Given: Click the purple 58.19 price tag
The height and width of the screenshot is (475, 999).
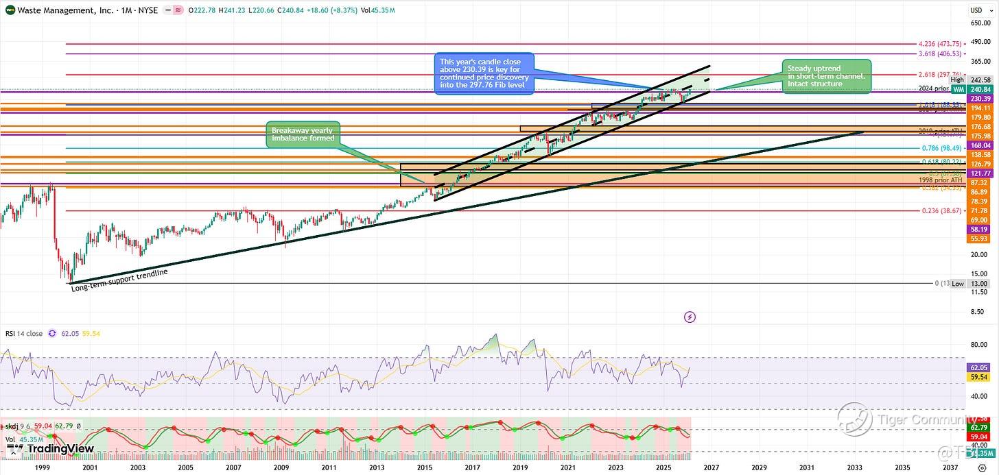Looking at the screenshot, I should coord(980,229).
